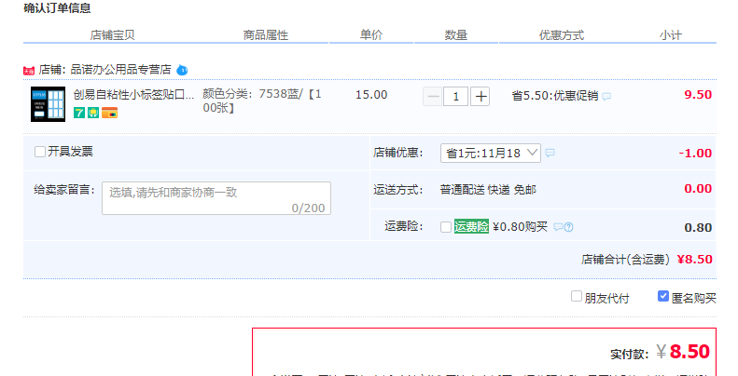Click shop name 品诺办公用品专营店
The height and width of the screenshot is (376, 738).
point(120,70)
